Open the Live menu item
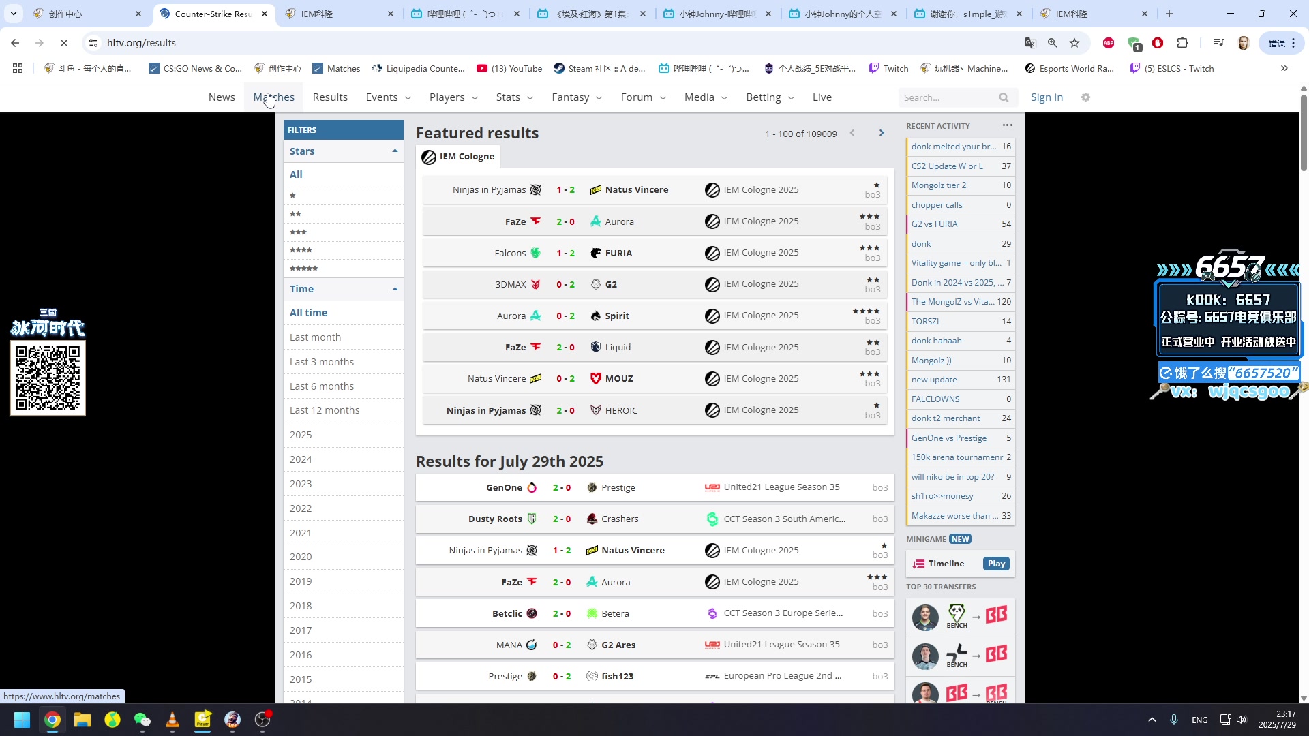1309x736 pixels. [822, 97]
